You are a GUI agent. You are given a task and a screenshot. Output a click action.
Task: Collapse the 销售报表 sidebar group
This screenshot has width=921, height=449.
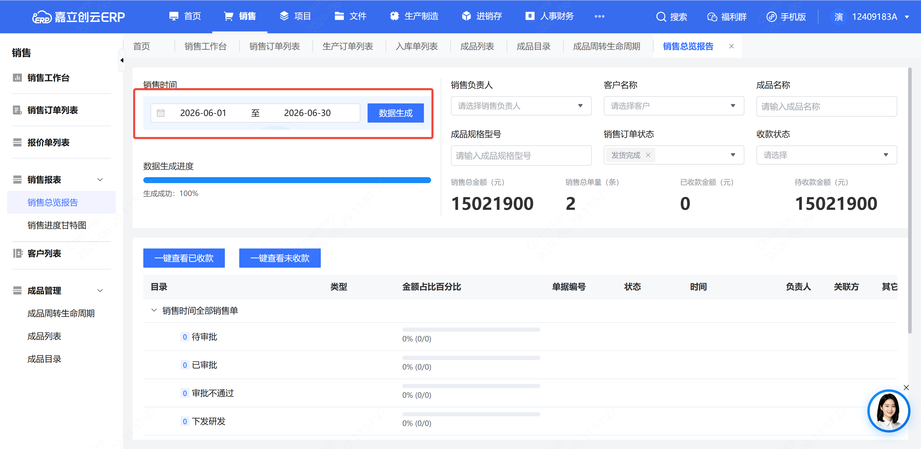coord(100,180)
